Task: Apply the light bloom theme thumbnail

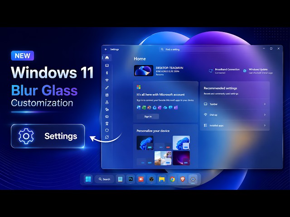Action: click(181, 143)
